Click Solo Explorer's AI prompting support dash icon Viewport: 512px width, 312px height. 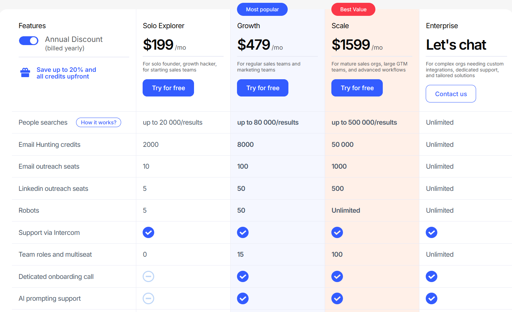[x=148, y=298]
